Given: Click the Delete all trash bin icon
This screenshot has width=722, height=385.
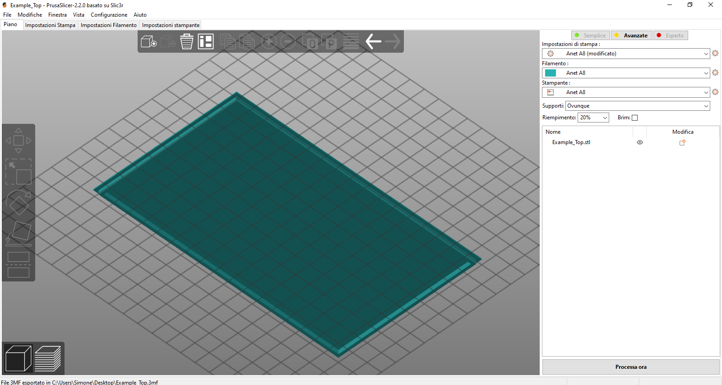Looking at the screenshot, I should 186,41.
